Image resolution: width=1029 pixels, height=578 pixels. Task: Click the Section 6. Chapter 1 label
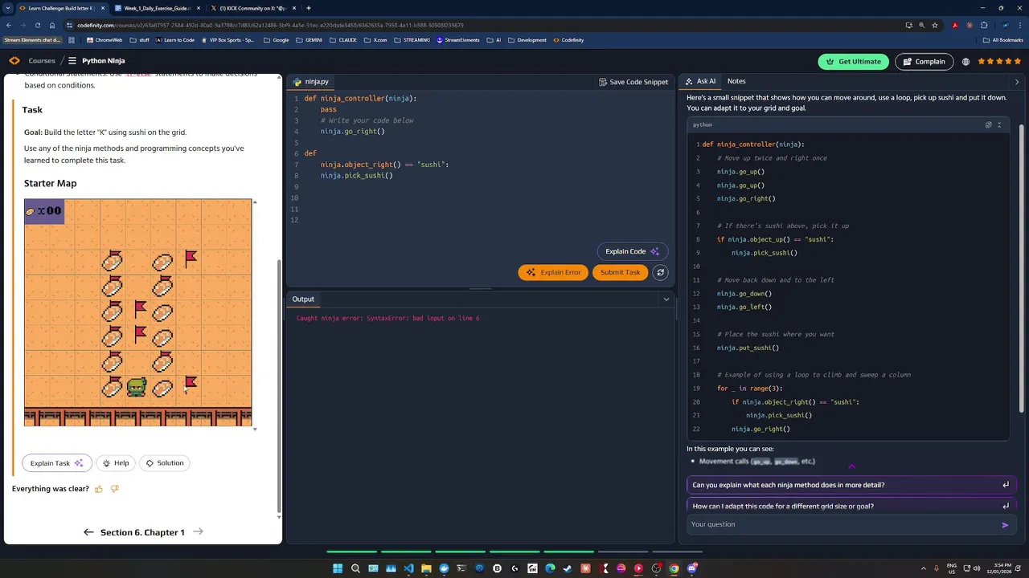(x=142, y=532)
